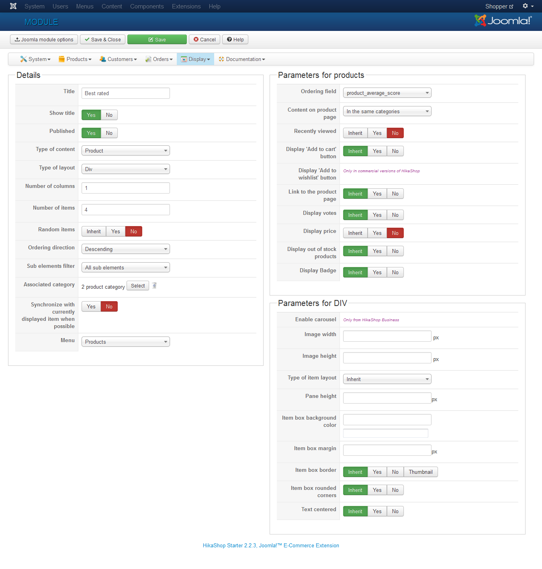
Task: Set Display out of stock products to No
Action: [x=395, y=251]
